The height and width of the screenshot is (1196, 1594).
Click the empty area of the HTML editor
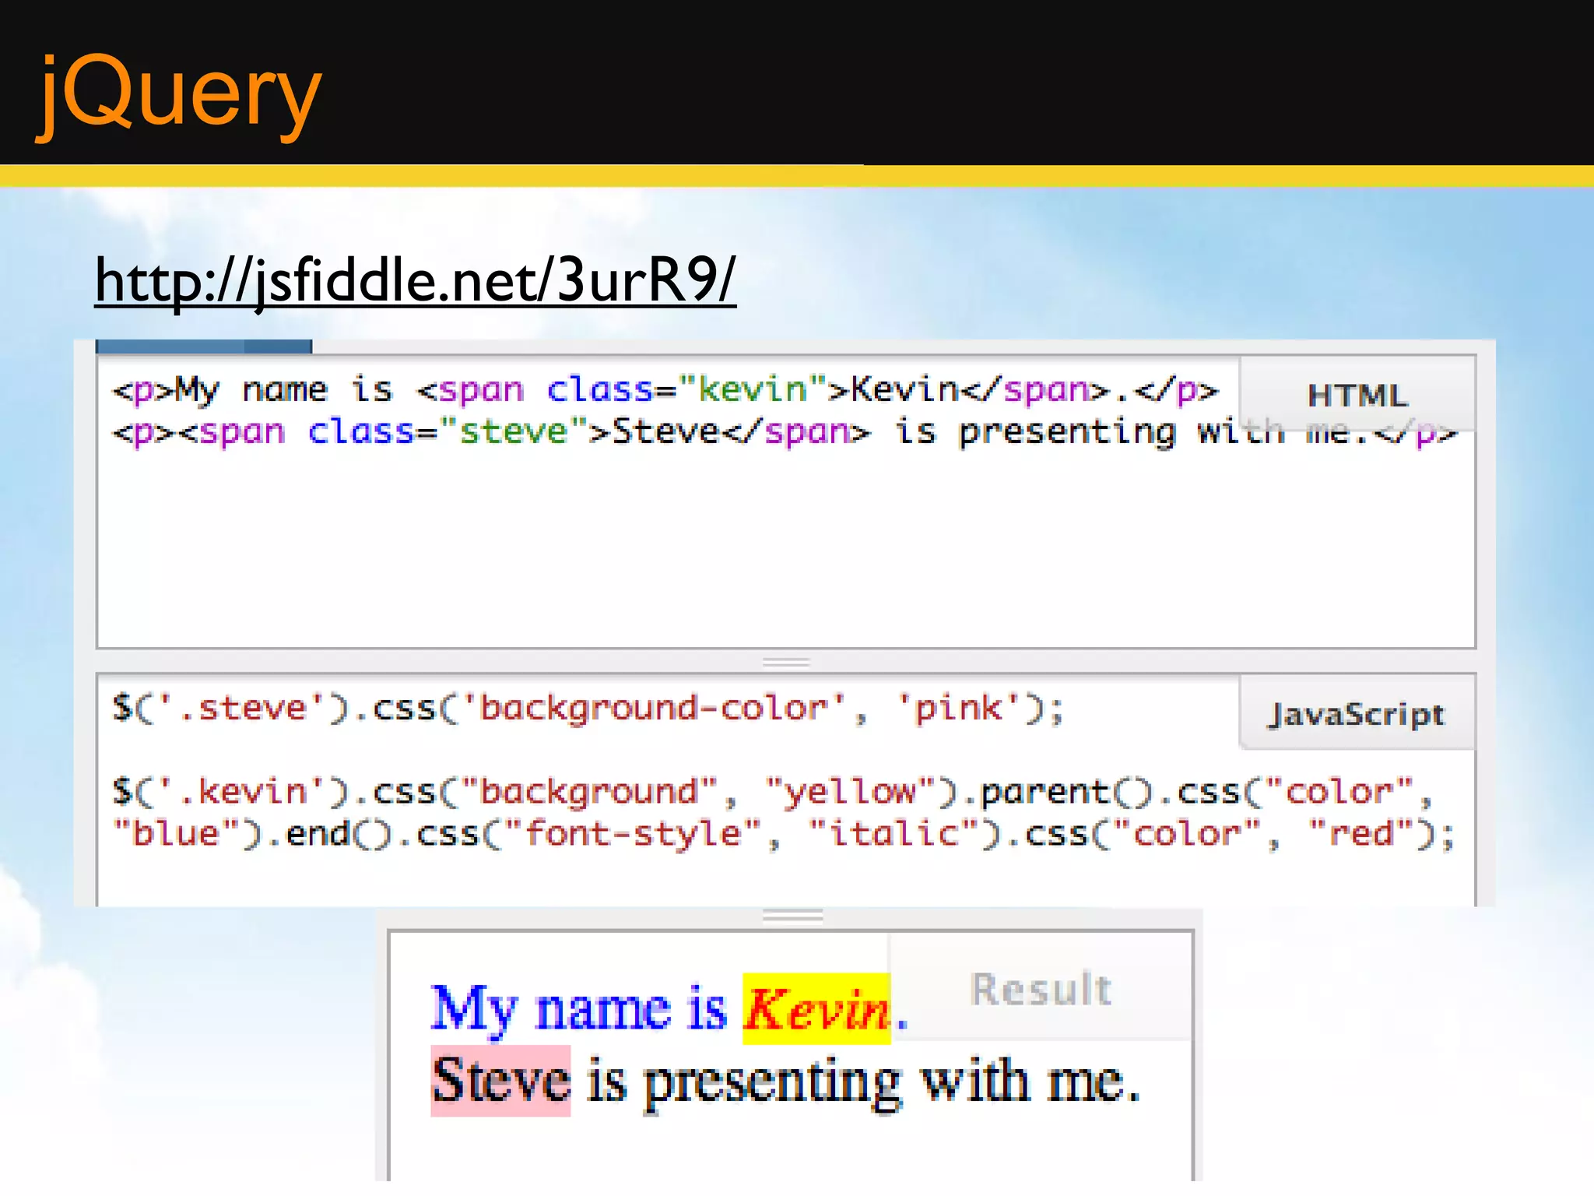(786, 549)
